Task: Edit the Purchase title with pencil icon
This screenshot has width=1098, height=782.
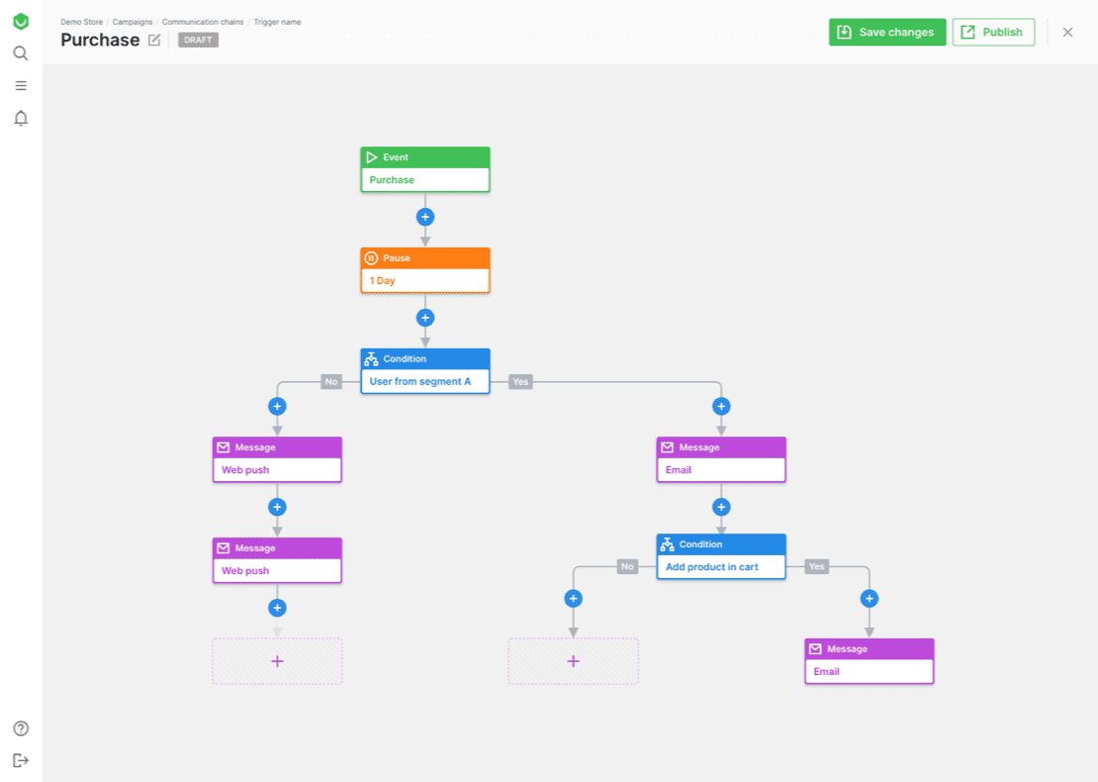Action: coord(154,40)
